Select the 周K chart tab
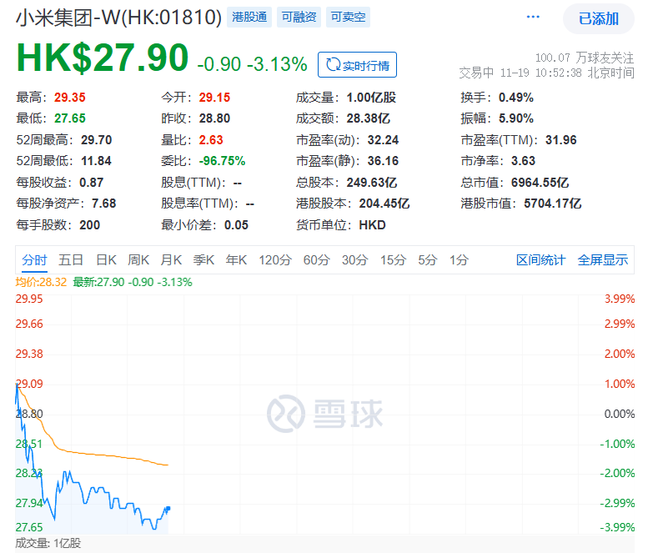 (x=138, y=260)
